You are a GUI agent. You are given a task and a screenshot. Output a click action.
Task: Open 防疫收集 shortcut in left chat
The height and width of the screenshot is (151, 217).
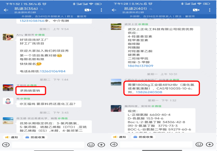tap(35, 137)
